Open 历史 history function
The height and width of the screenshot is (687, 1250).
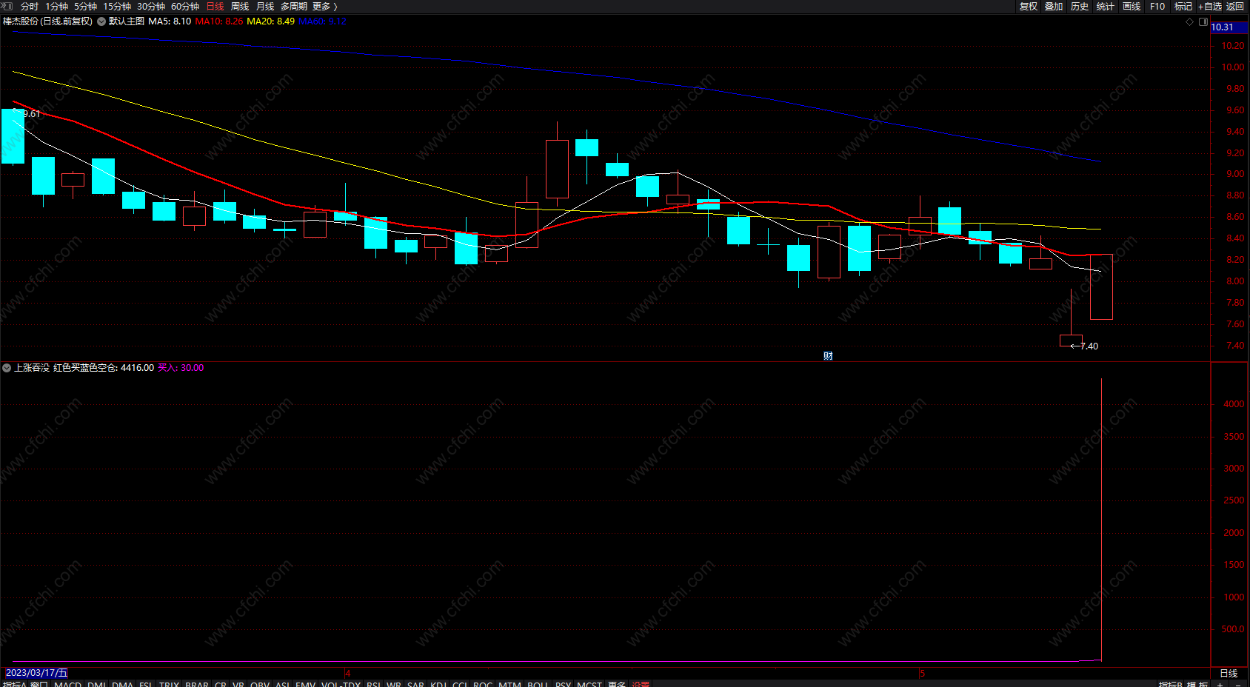click(1080, 6)
